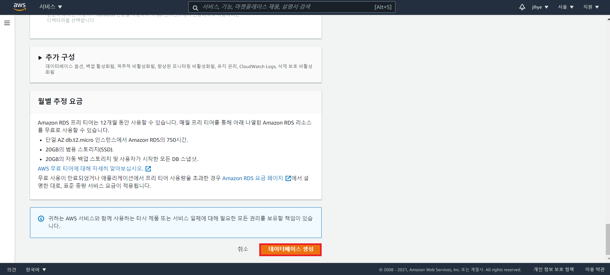Open the 이용 약관 terms link

tap(595, 270)
